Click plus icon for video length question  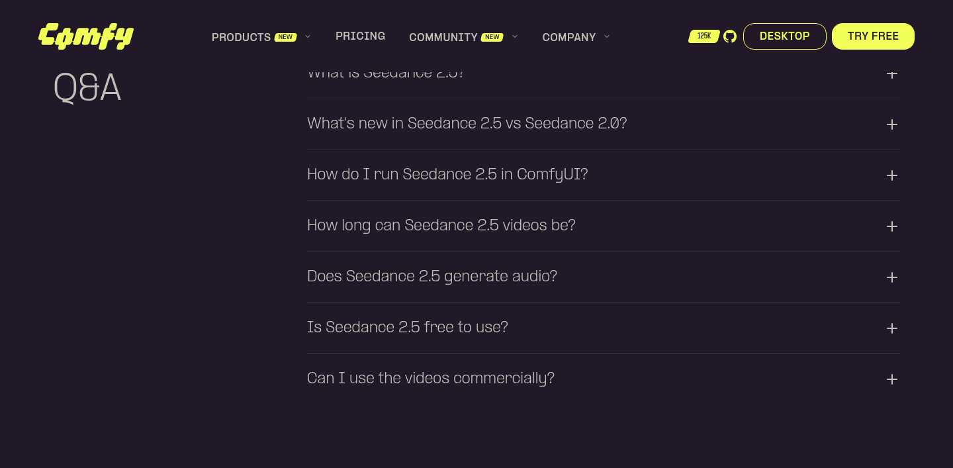coord(892,226)
